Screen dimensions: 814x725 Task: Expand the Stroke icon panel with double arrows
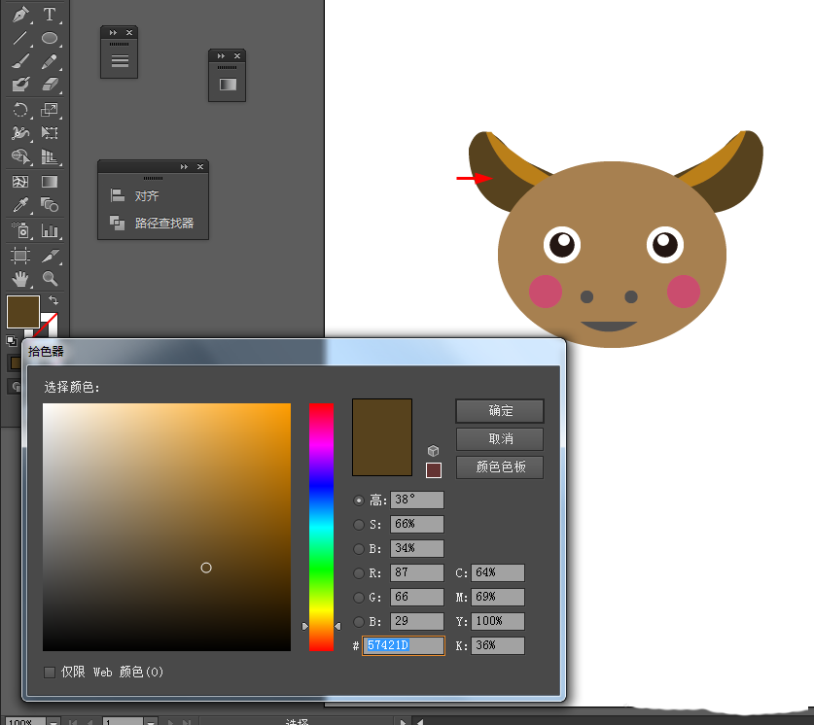click(113, 33)
